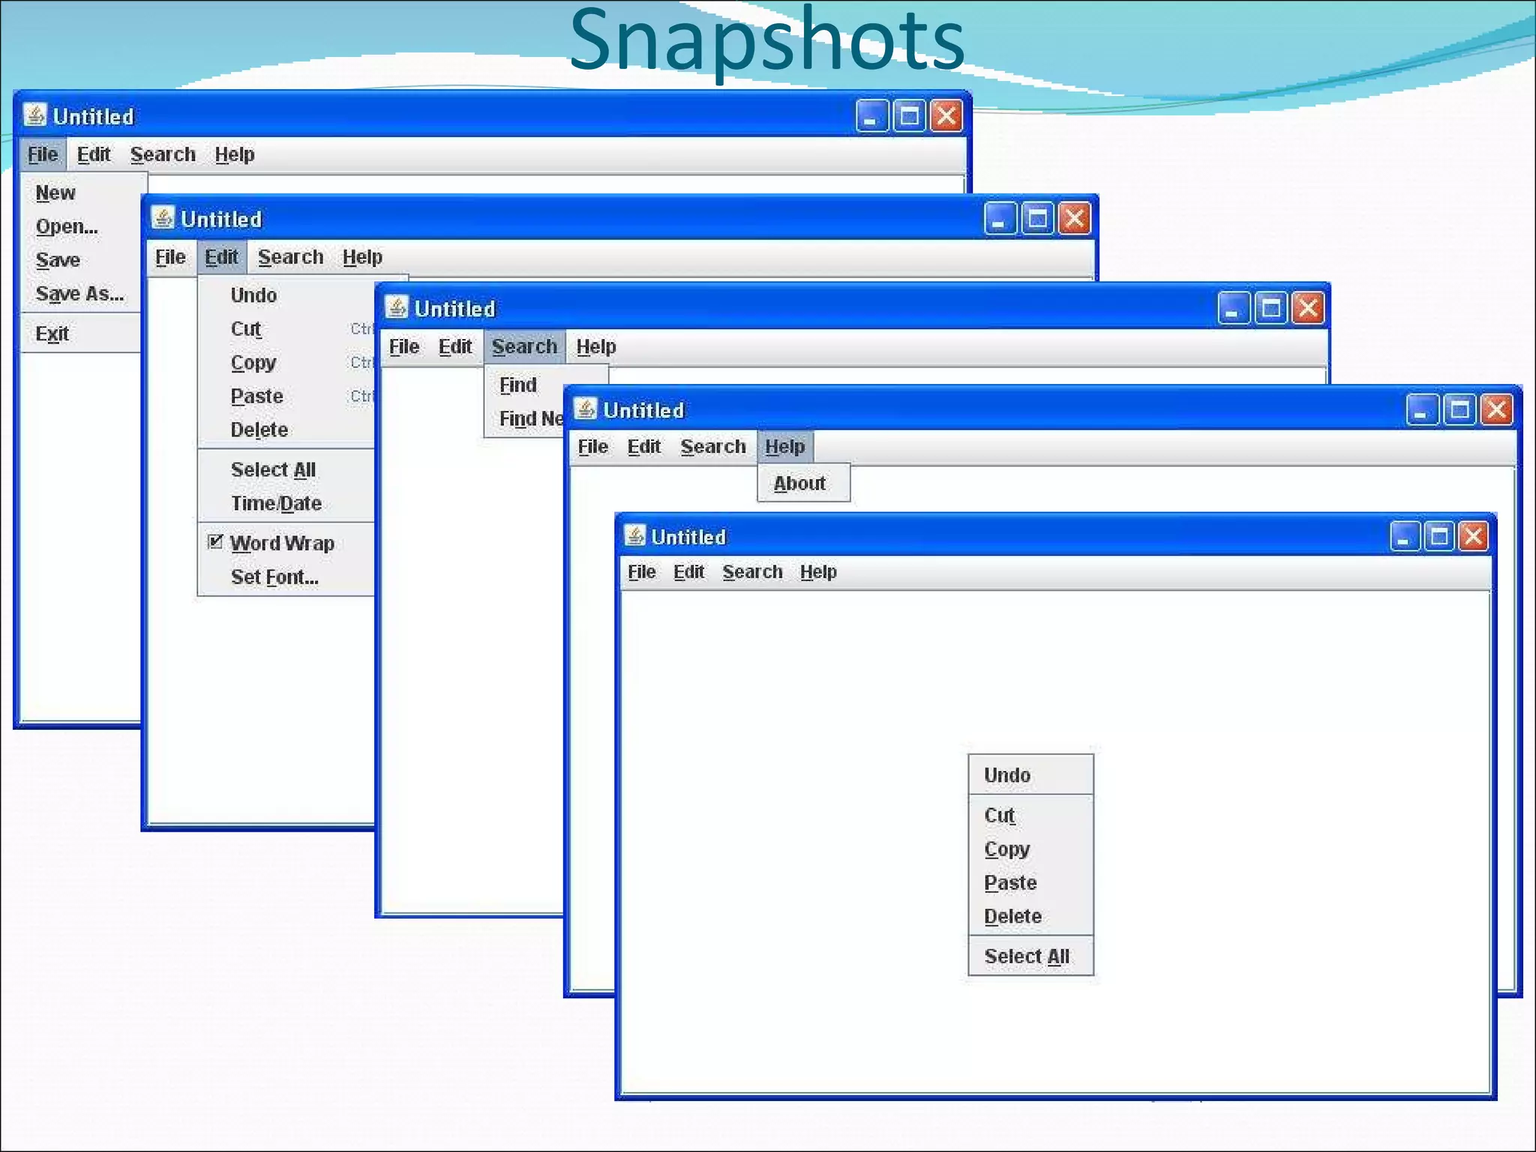The height and width of the screenshot is (1152, 1536).
Task: Choose Cut from the right-click context menu
Action: pos(1030,815)
